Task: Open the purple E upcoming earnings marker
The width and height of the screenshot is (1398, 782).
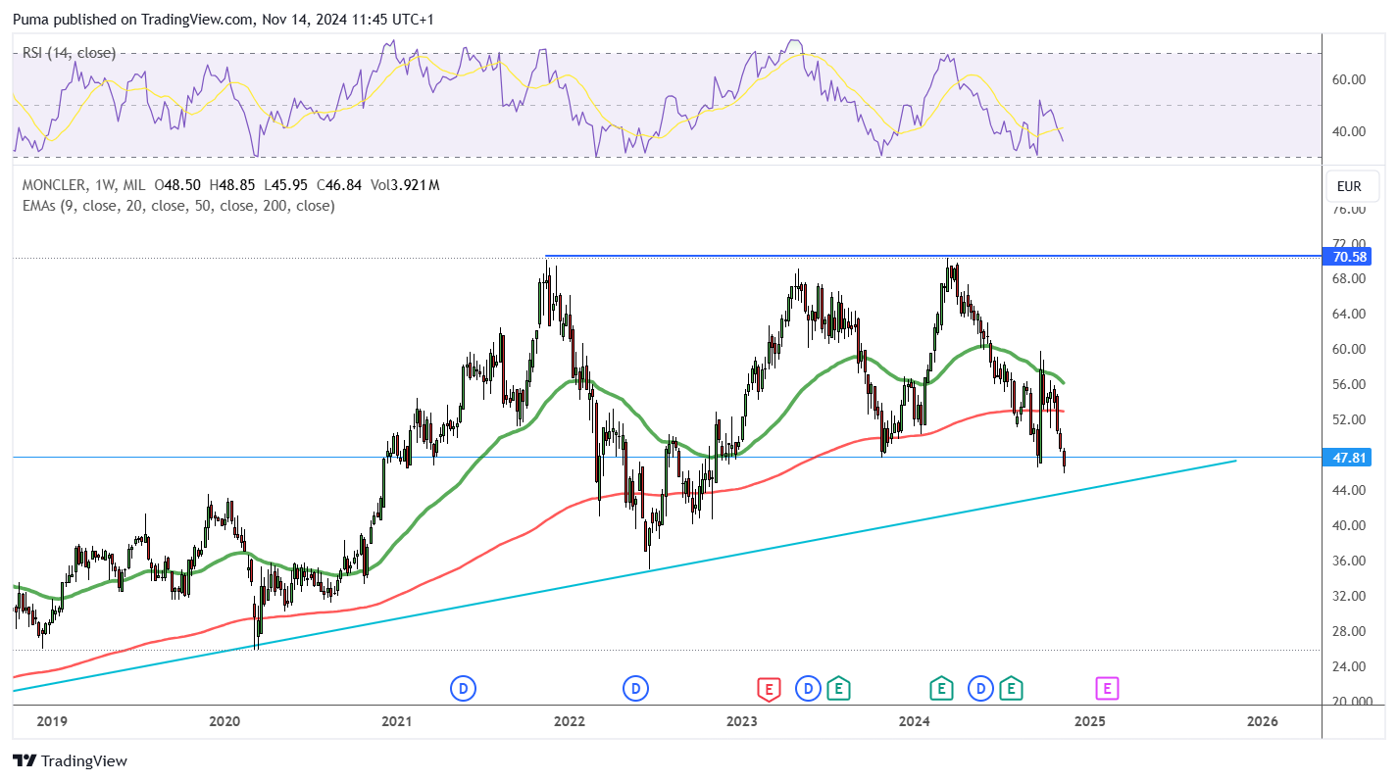Action: click(x=1107, y=689)
